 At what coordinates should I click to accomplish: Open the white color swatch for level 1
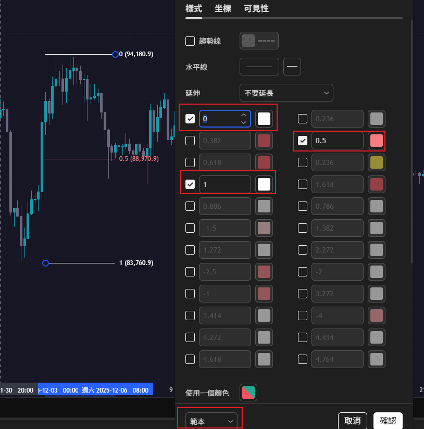click(264, 184)
